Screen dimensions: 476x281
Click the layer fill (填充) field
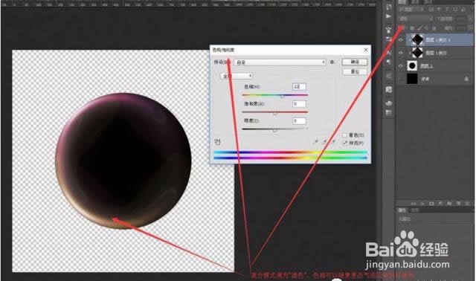[x=461, y=28]
